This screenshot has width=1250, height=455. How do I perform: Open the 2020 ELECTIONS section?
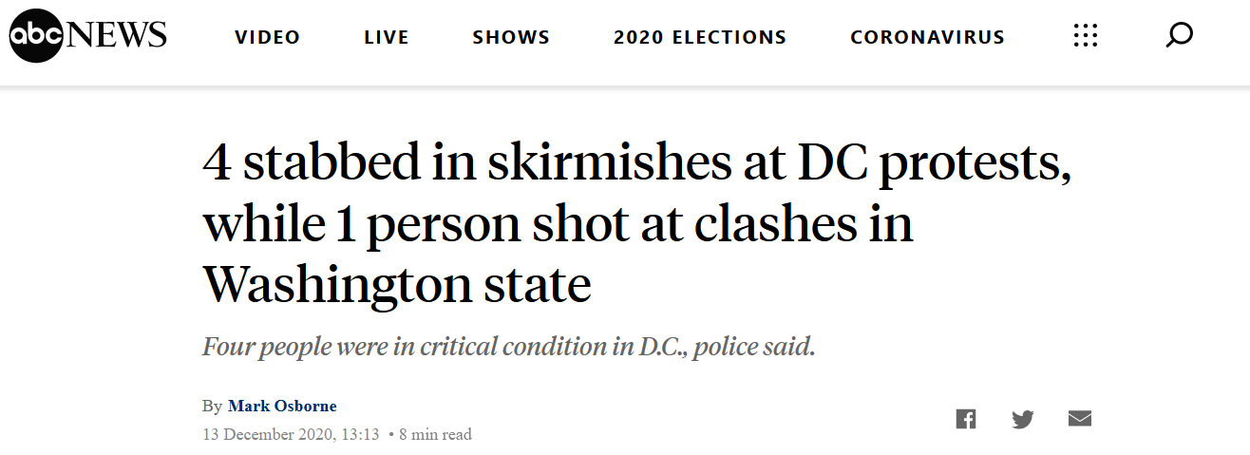pyautogui.click(x=700, y=38)
